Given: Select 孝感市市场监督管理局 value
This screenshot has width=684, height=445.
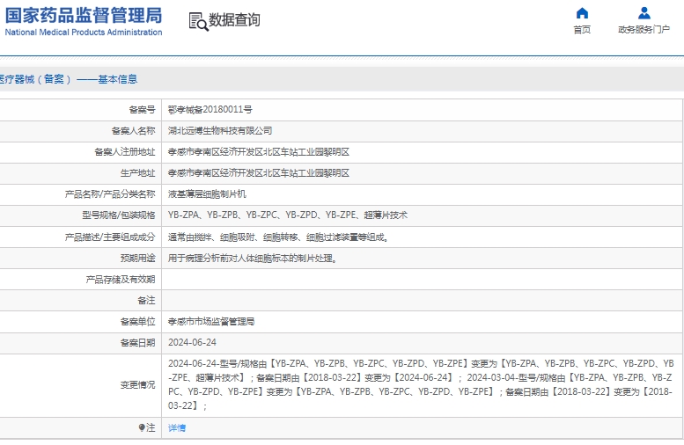Looking at the screenshot, I should coord(211,322).
